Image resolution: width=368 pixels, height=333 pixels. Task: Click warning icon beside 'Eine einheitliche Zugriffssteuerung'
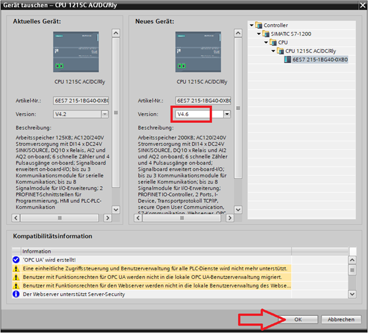tap(16, 268)
